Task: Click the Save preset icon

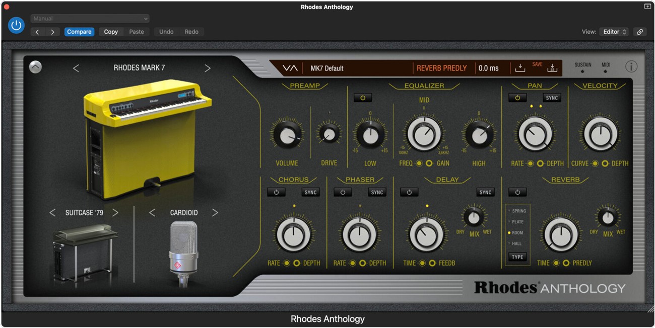Action: click(520, 67)
